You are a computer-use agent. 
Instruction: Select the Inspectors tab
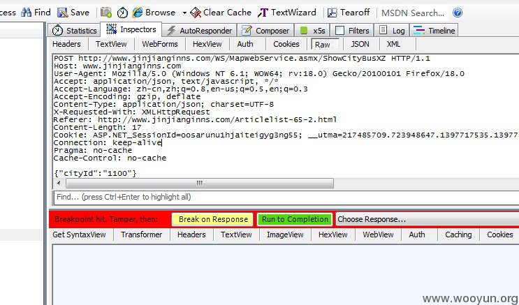[131, 29]
